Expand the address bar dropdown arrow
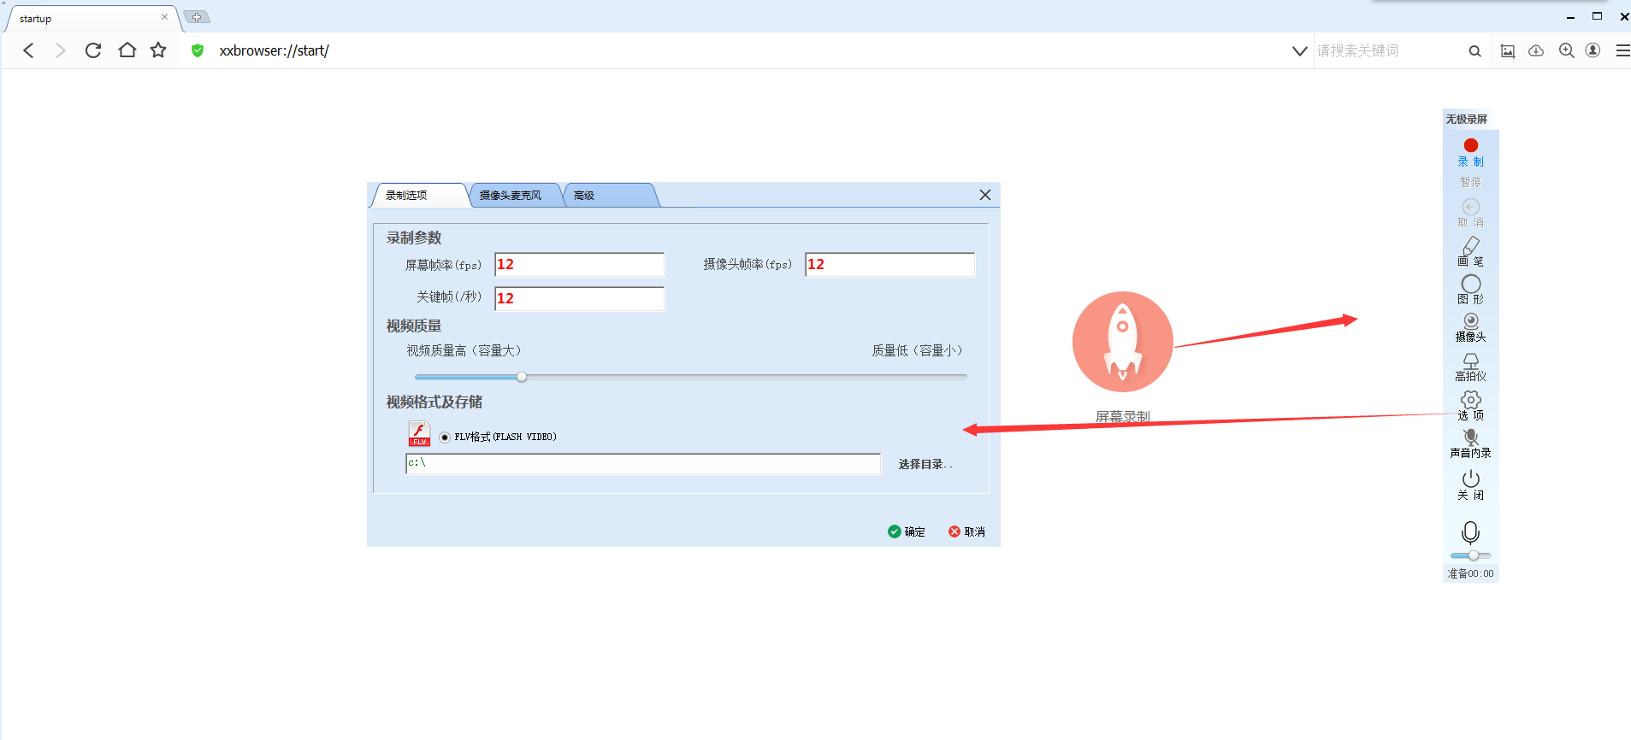 click(x=1299, y=50)
